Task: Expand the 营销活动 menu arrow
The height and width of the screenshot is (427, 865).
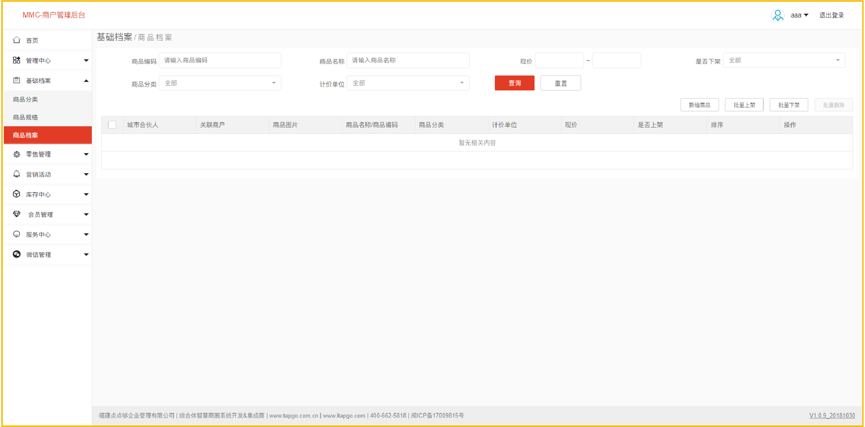Action: [86, 174]
